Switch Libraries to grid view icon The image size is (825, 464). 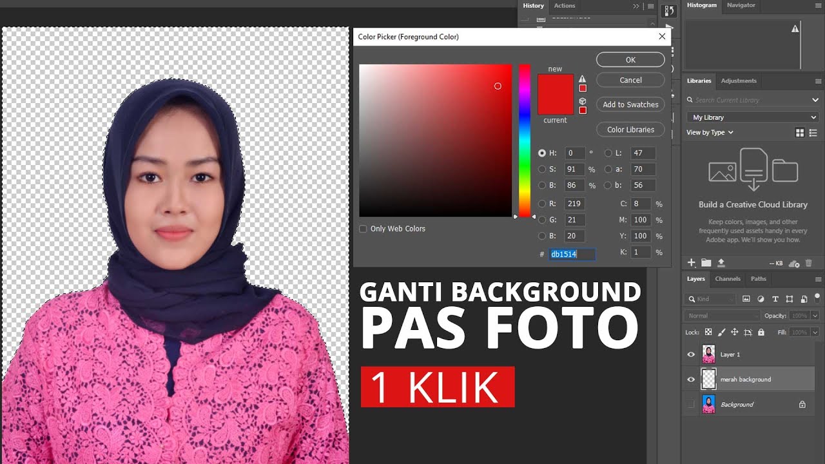click(x=800, y=133)
